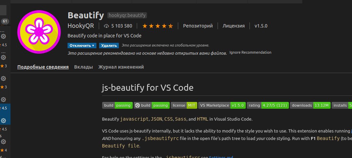Viewport: 352px width, 158px height.
Task: Click the first build passing badge
Action: coord(117,105)
